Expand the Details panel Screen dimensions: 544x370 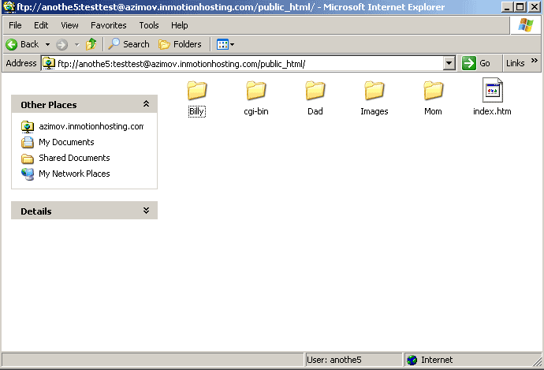pos(146,211)
